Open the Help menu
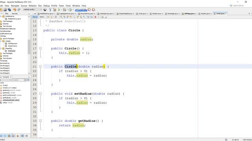Screen dimensions: 252x141 coord(84,5)
